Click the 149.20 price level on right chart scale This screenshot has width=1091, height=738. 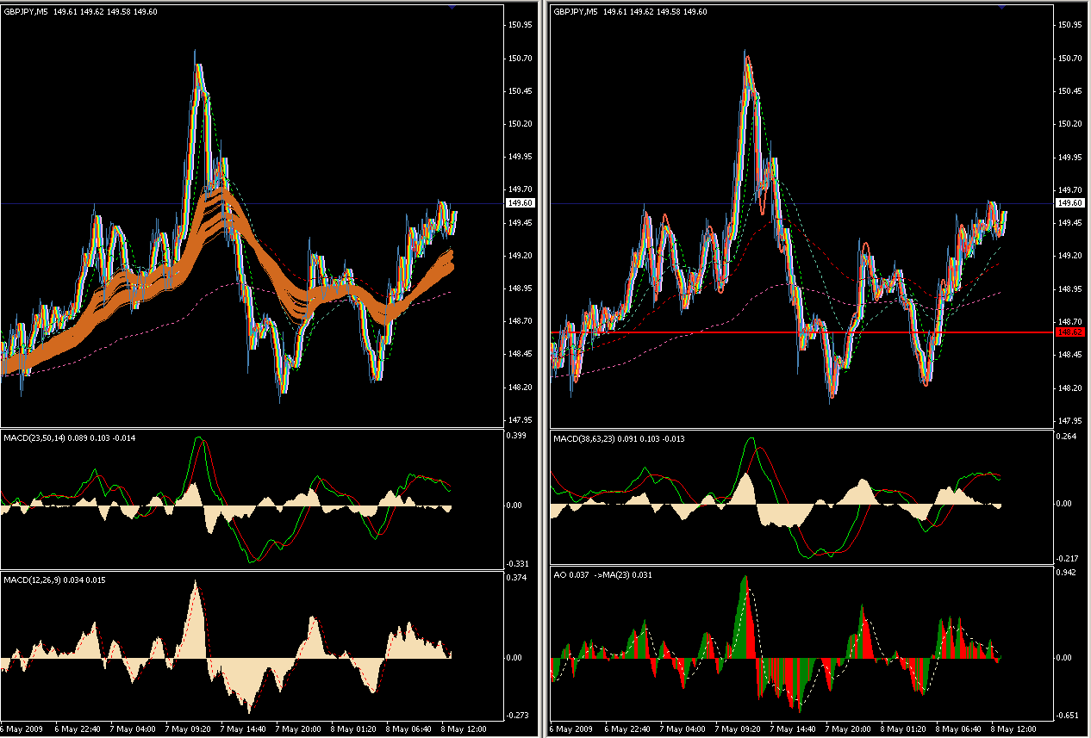(x=1070, y=256)
